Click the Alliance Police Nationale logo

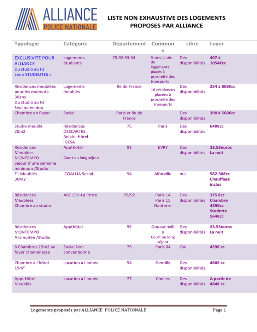56,19
